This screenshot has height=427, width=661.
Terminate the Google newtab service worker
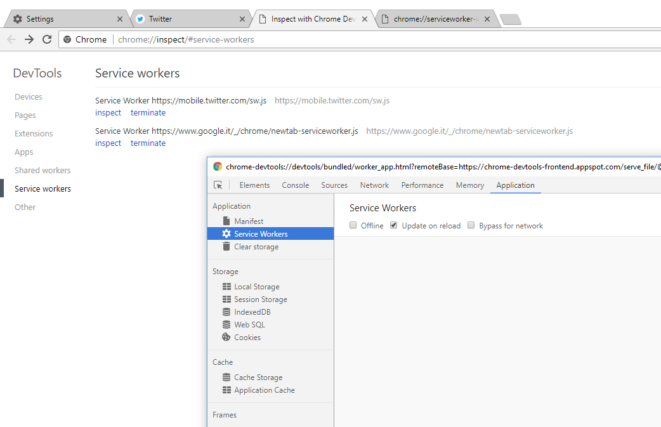[148, 143]
